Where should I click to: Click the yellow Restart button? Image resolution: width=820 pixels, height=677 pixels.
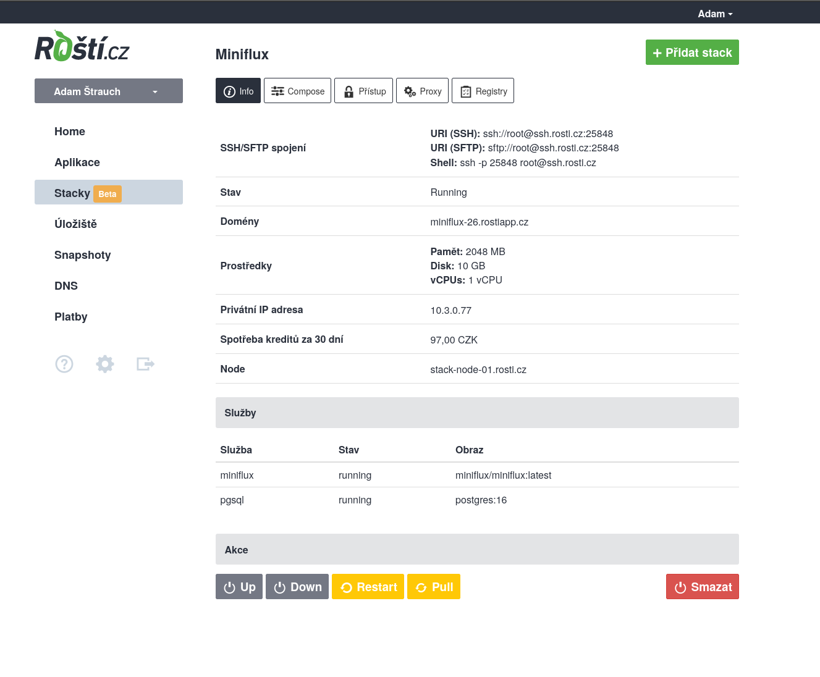click(368, 587)
